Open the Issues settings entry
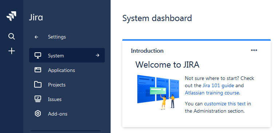This screenshot has height=133, width=278. [x=67, y=99]
